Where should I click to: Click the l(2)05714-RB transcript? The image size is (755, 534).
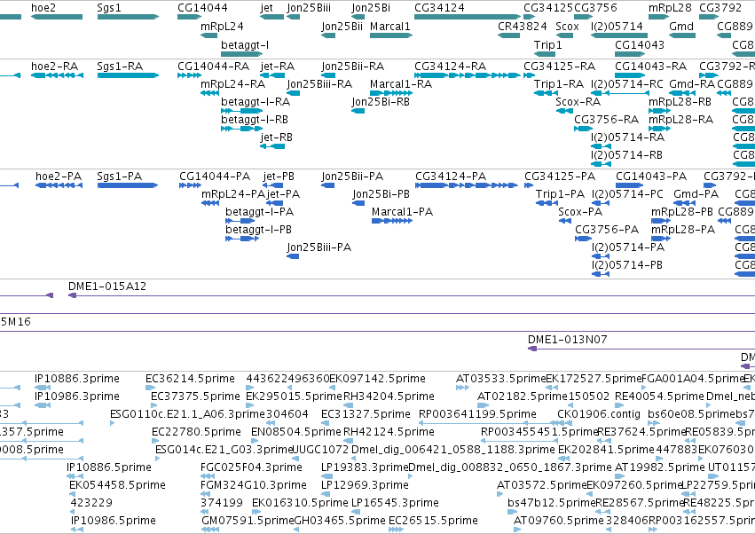click(x=601, y=164)
